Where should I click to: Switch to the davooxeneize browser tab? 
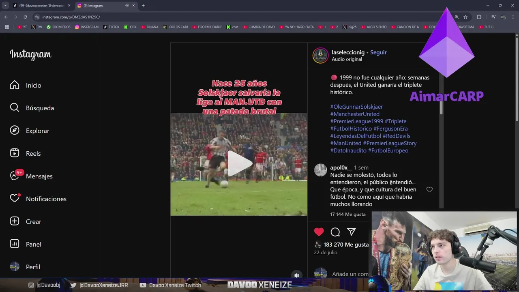[41, 6]
